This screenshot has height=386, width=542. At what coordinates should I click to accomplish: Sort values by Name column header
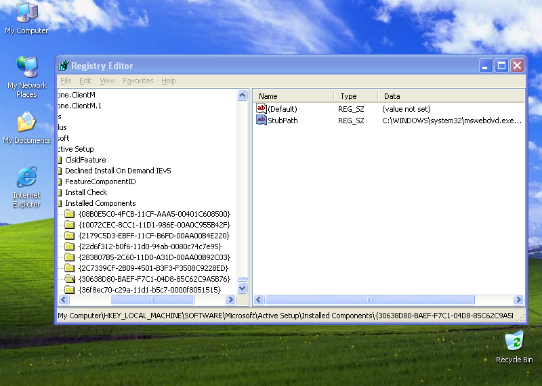pos(294,96)
